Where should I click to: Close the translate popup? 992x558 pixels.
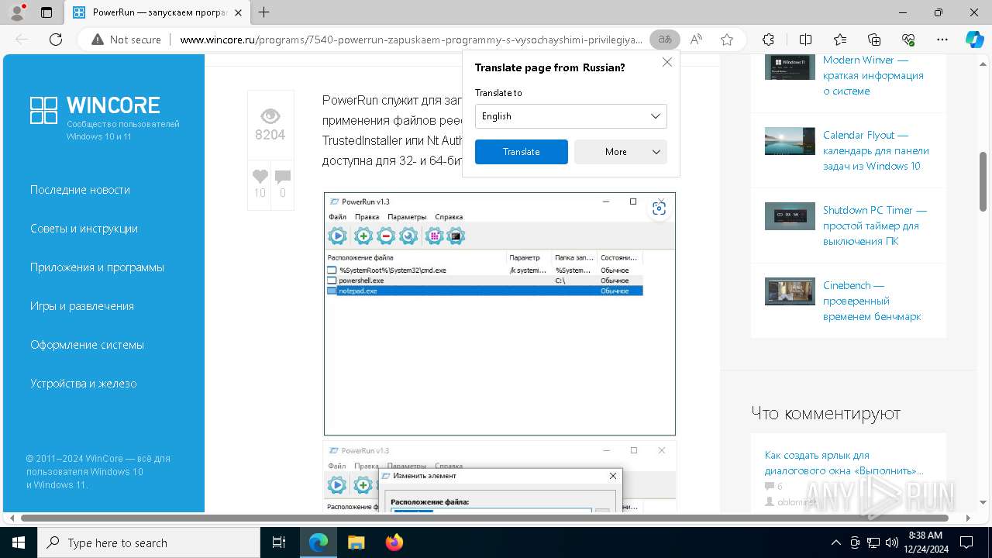coord(666,62)
